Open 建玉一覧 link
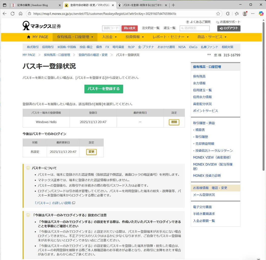Screen dimensions: 266x260 [169, 28]
